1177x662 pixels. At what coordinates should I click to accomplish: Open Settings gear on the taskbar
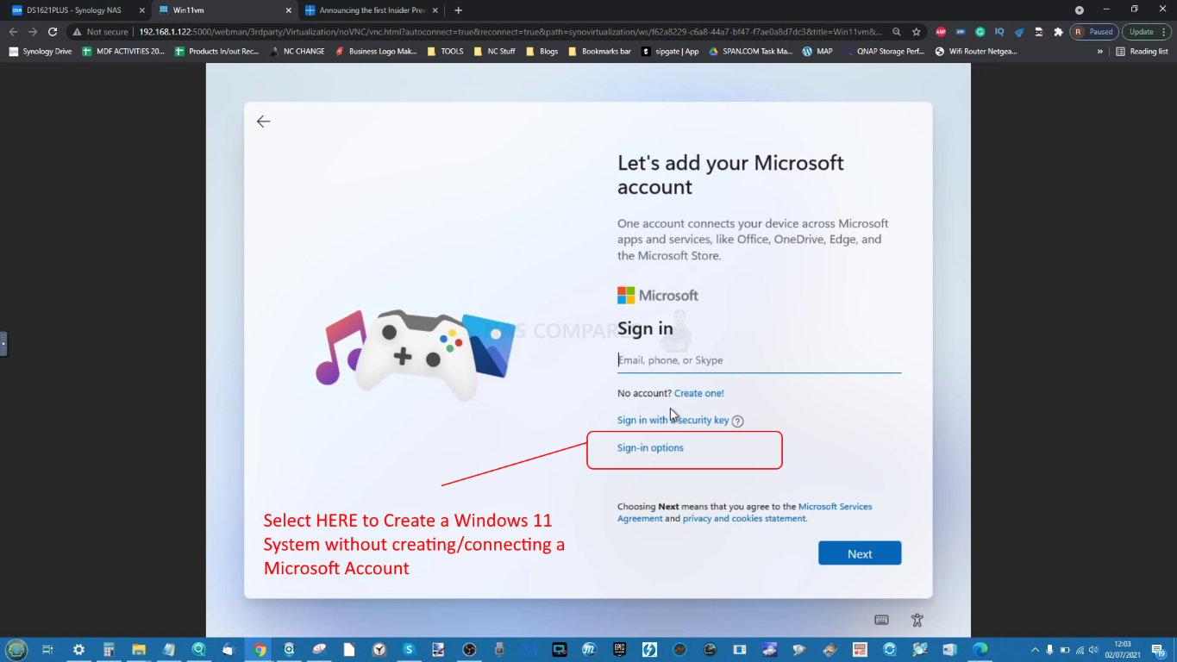tap(78, 649)
